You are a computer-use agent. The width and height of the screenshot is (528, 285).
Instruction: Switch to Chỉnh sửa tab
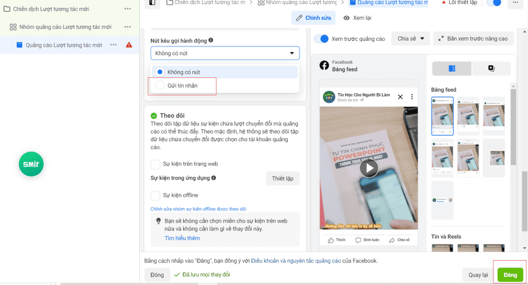pyautogui.click(x=313, y=18)
